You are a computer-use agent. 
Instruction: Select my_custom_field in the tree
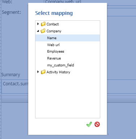[x=68, y=65]
